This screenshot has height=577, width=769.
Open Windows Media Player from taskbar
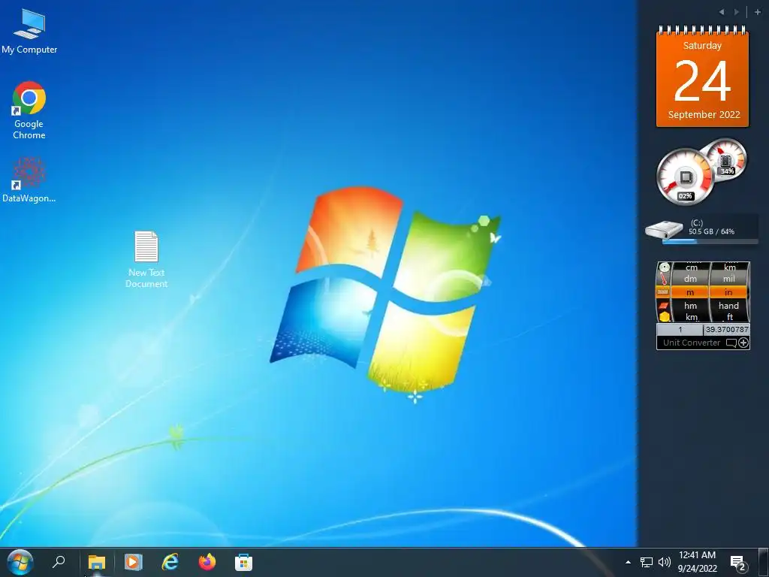[133, 562]
